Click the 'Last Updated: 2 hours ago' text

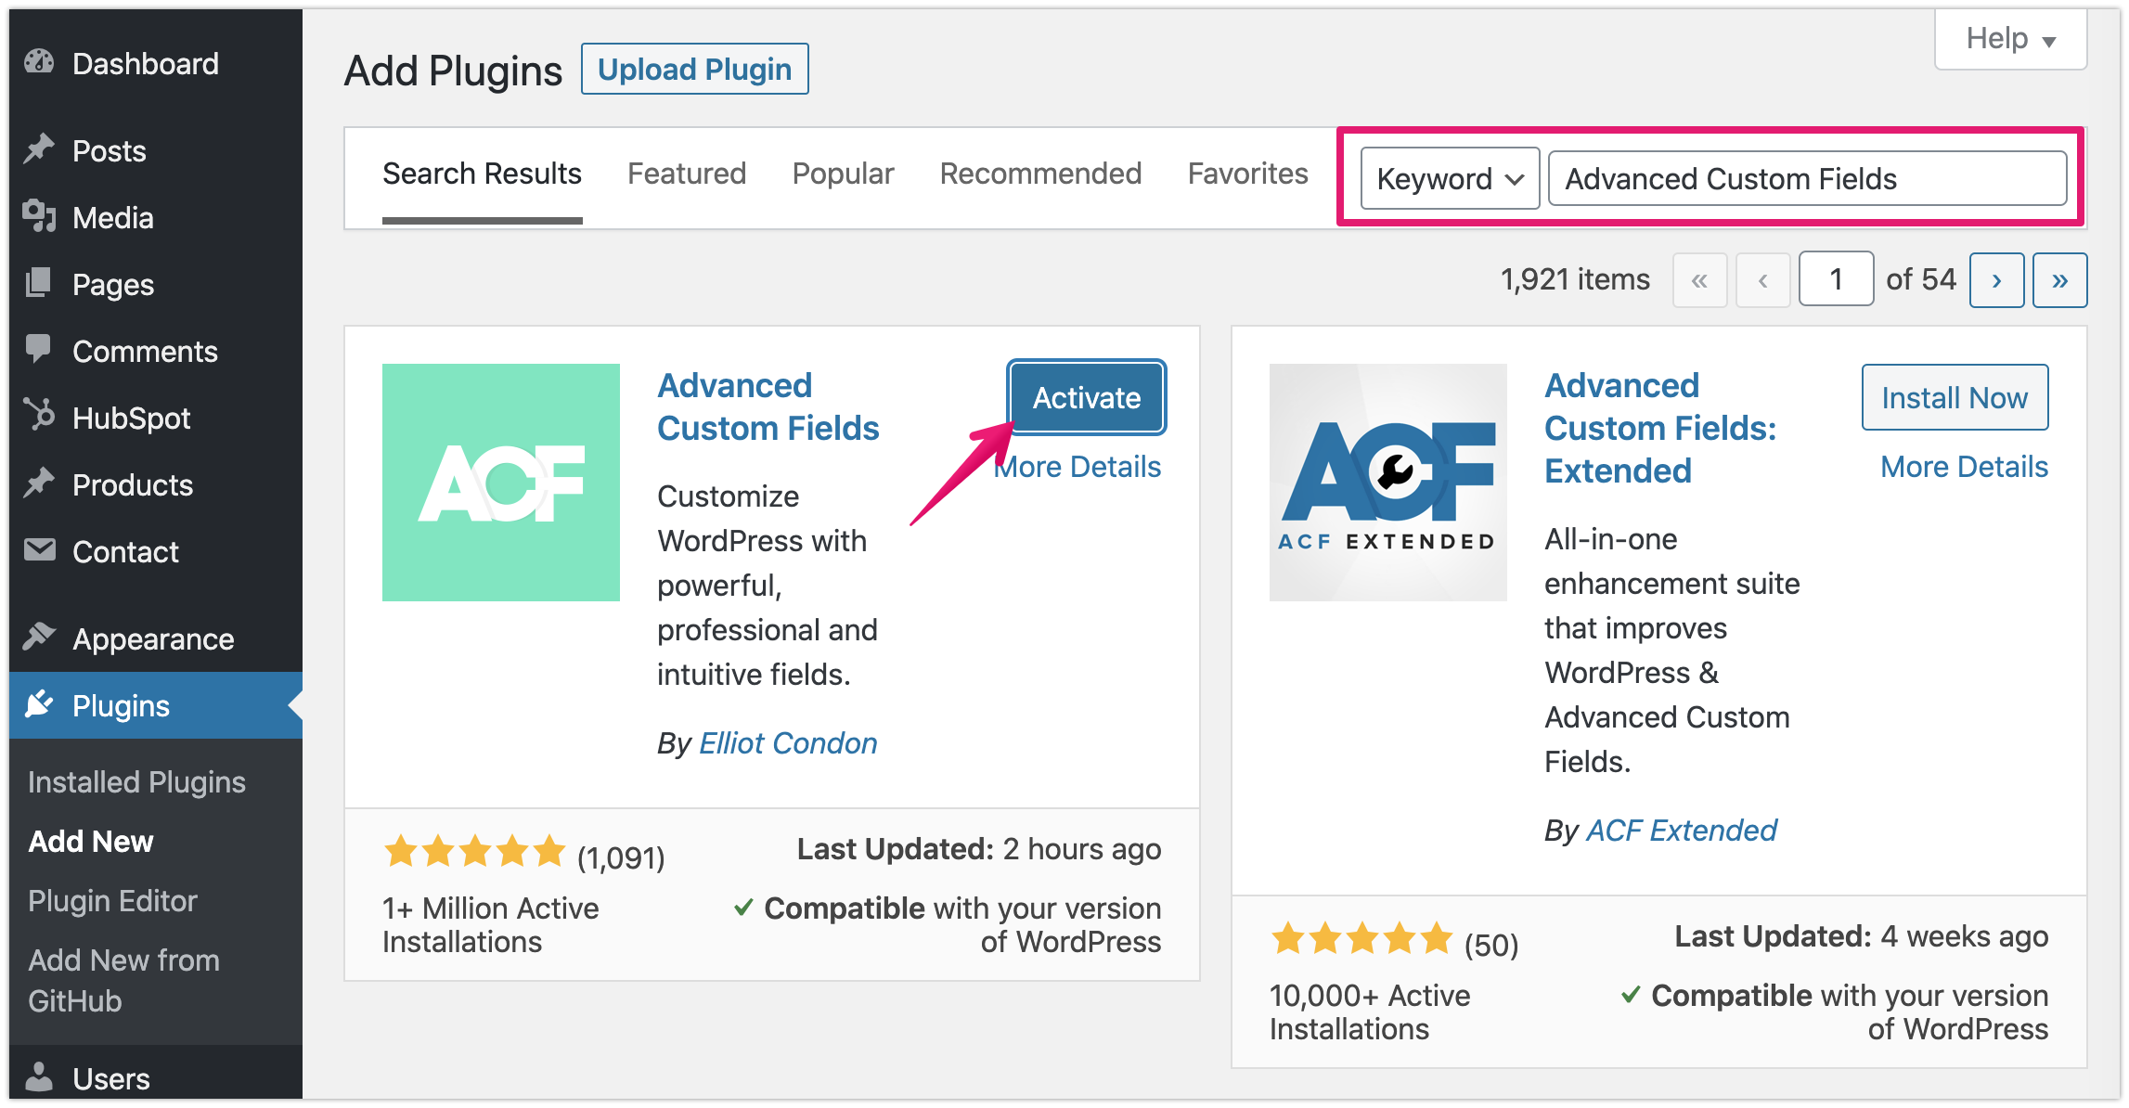click(979, 849)
